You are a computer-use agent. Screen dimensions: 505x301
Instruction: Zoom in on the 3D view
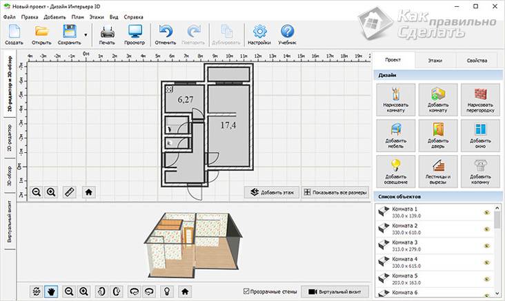coord(83,291)
